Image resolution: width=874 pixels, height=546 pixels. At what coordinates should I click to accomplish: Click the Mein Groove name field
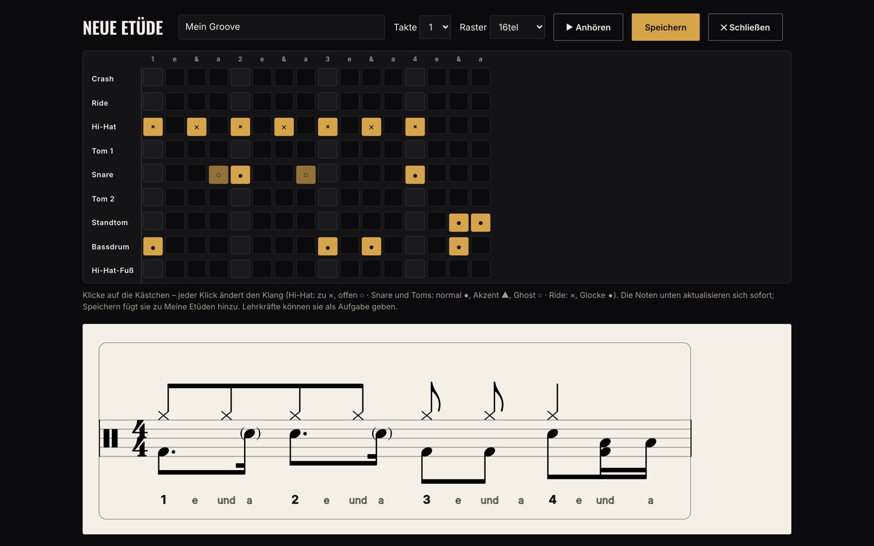[x=281, y=27]
